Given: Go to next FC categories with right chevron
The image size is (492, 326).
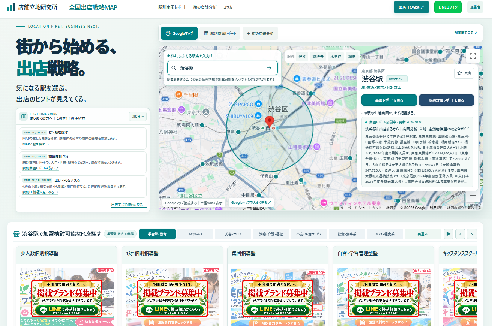Looking at the screenshot, I should coord(472,234).
